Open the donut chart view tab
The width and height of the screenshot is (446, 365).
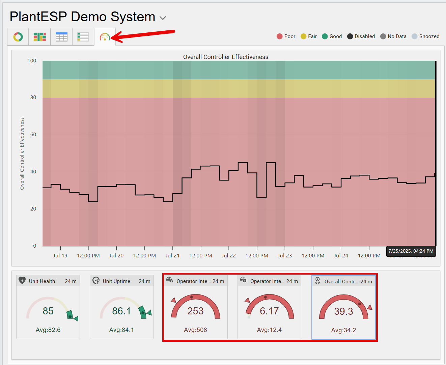18,37
